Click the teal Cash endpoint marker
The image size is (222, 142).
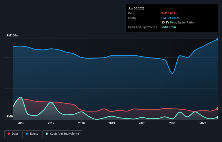click(217, 117)
